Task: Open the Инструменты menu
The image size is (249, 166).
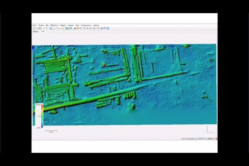Action: [x=86, y=25]
